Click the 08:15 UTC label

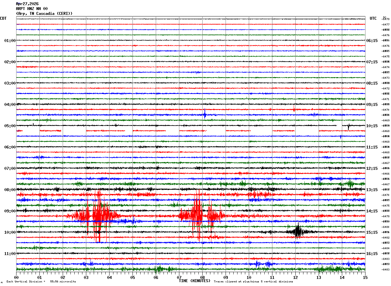tap(372, 83)
